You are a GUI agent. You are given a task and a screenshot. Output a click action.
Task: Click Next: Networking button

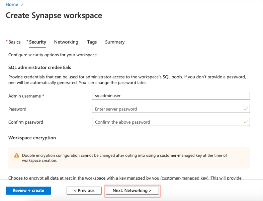[132, 191]
